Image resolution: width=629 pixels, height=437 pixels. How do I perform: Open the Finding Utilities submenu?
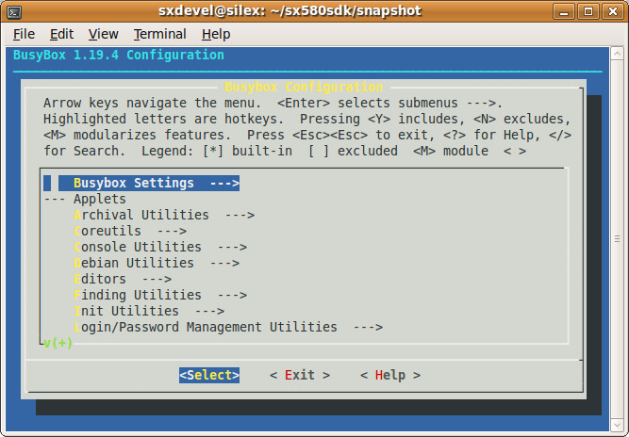pos(160,295)
